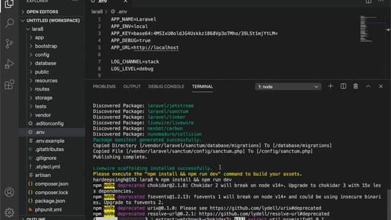
Task: Click the APP_KEY line in editor
Action: [x=194, y=34]
